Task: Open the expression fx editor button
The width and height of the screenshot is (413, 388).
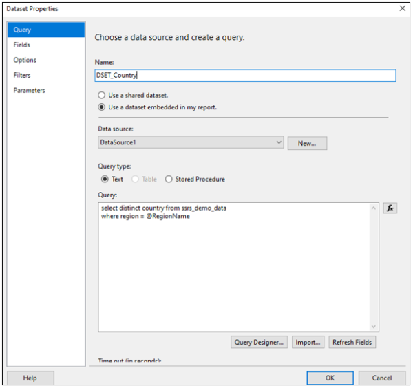Action: (390, 208)
